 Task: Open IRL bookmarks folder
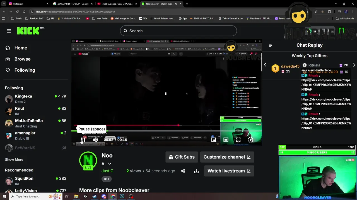[50, 18]
